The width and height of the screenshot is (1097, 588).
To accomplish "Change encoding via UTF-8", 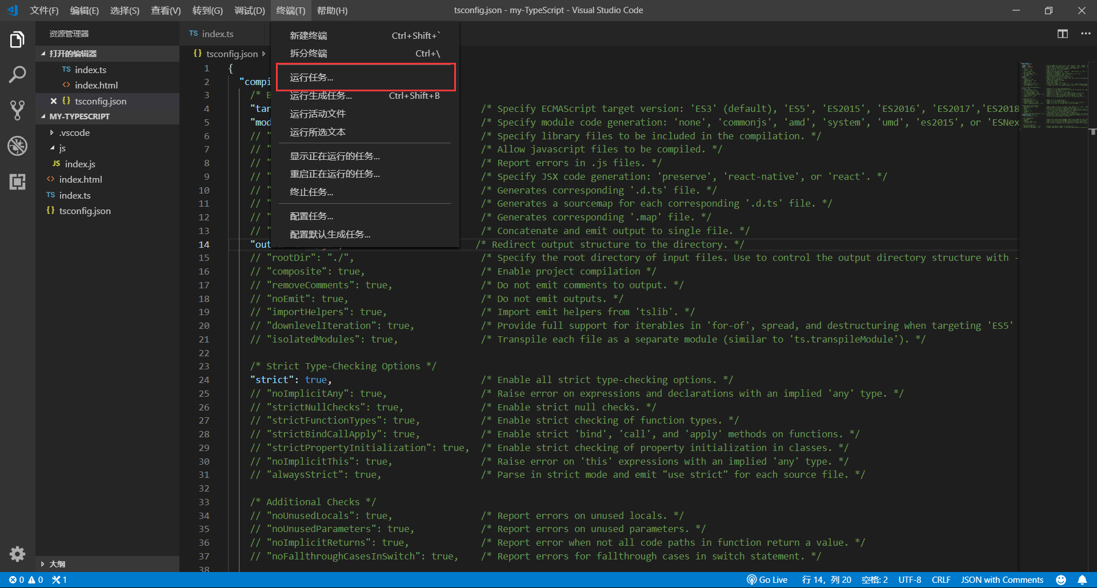I will tap(910, 579).
